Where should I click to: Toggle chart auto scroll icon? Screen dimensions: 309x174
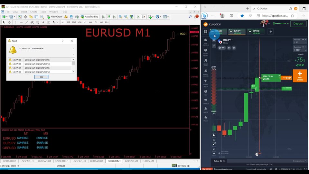coord(138,17)
